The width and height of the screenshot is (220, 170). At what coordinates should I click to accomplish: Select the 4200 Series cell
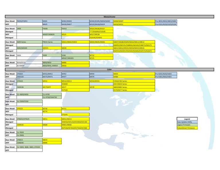tap(30, 42)
